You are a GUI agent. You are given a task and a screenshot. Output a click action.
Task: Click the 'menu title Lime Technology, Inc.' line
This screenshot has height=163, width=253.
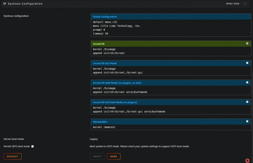[x=117, y=26]
